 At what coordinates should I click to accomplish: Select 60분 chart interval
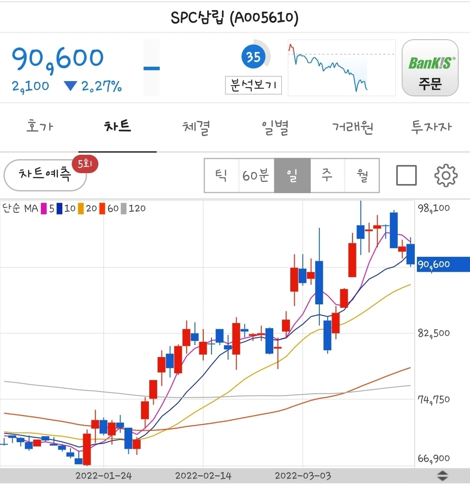256,175
